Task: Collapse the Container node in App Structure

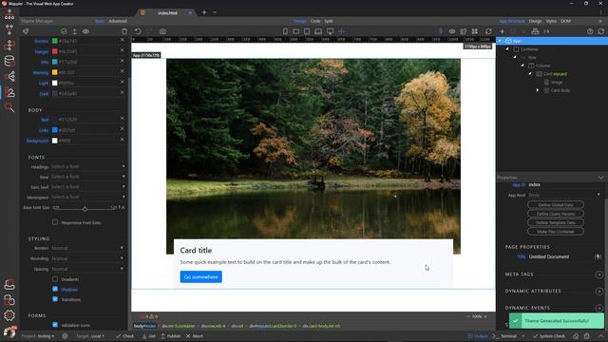Action: (x=507, y=48)
